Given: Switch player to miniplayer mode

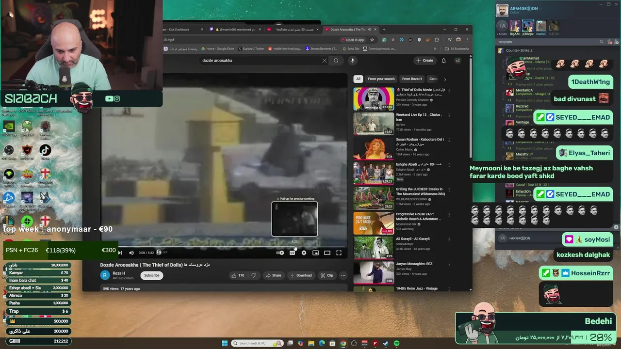Looking at the screenshot, I should click(x=315, y=253).
